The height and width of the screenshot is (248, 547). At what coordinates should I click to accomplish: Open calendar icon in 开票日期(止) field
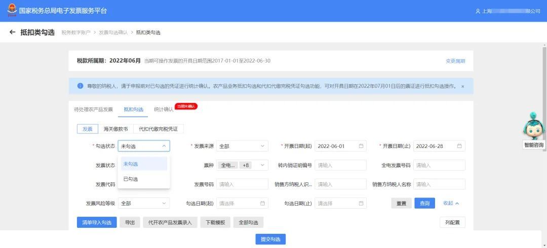[459, 146]
